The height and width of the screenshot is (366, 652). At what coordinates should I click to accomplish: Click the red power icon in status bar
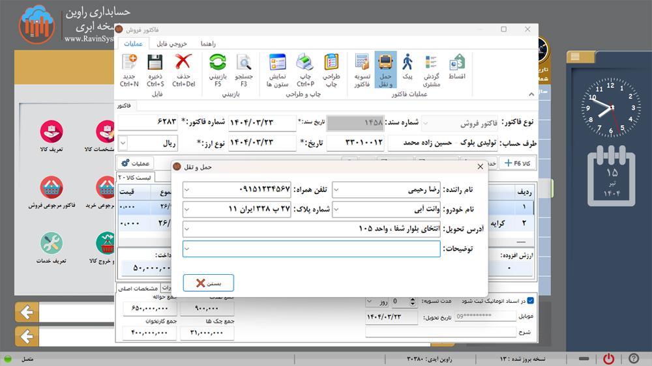[x=608, y=359]
